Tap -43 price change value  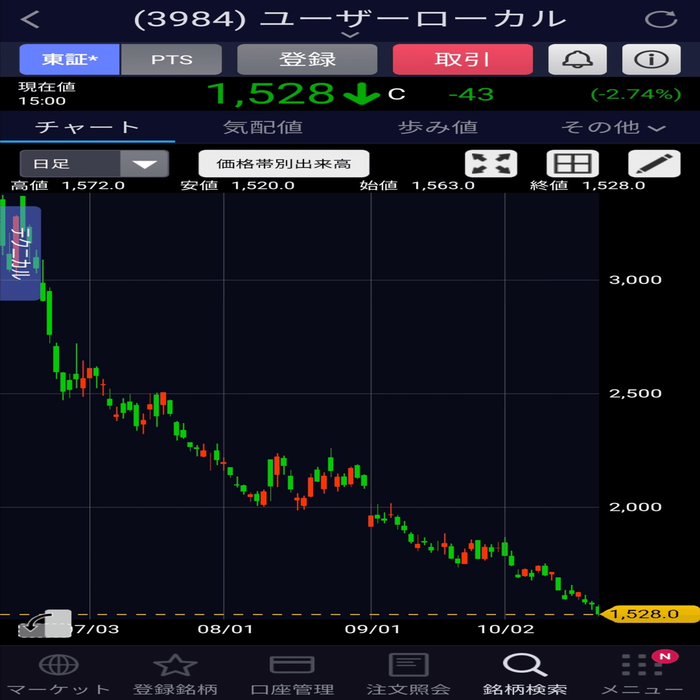pyautogui.click(x=471, y=94)
